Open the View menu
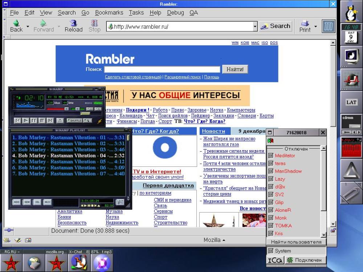363x272 pixels. coord(46,12)
